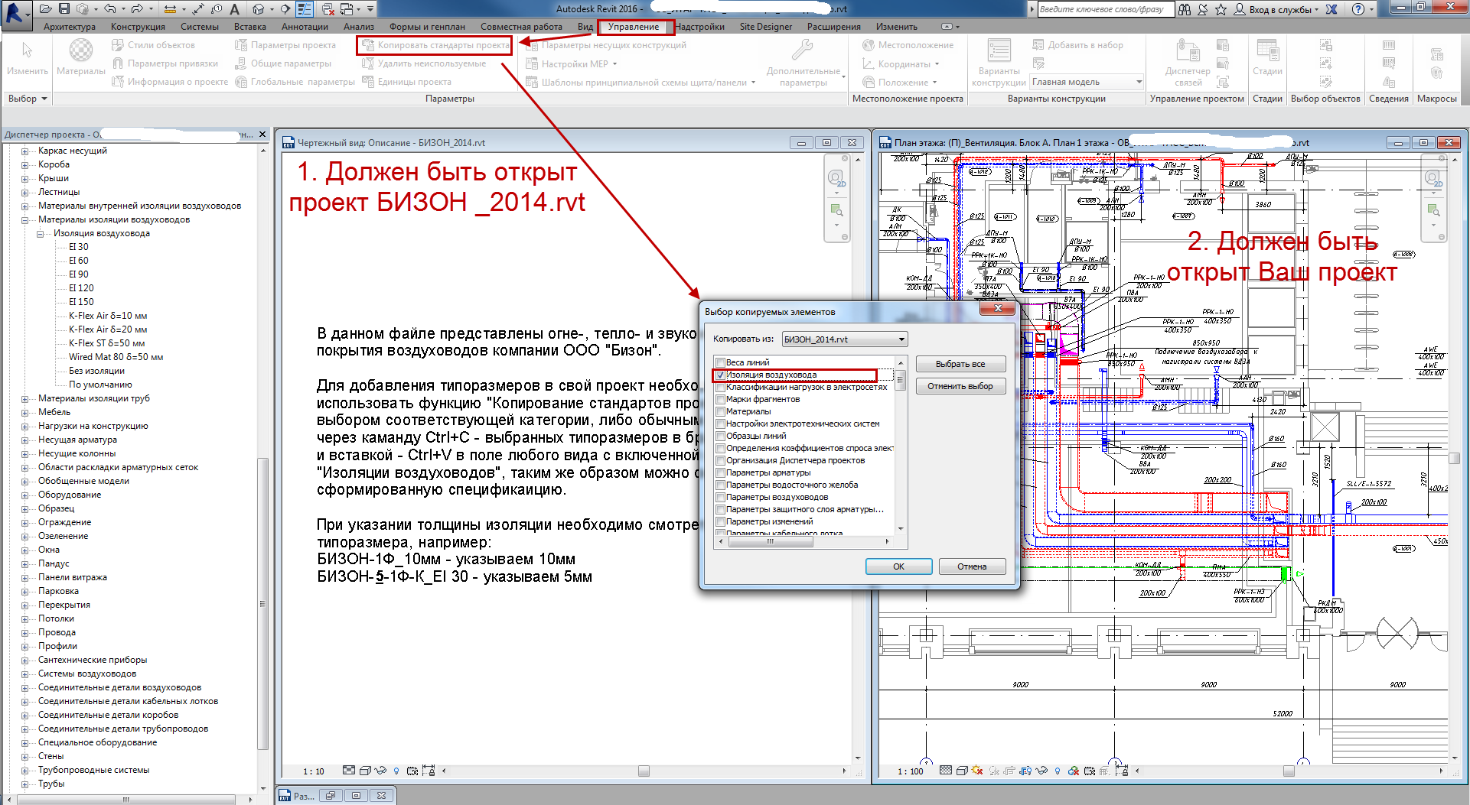This screenshot has height=805, width=1470.
Task: Open the 'Аннотации' ribbon tab
Action: coord(305,27)
